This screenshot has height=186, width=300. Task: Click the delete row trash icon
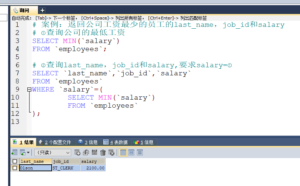click(103, 153)
